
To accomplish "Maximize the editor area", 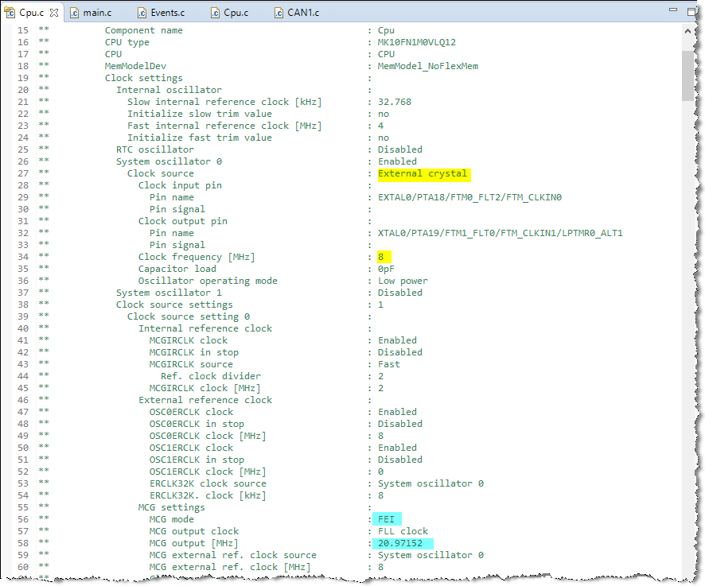I will (692, 12).
